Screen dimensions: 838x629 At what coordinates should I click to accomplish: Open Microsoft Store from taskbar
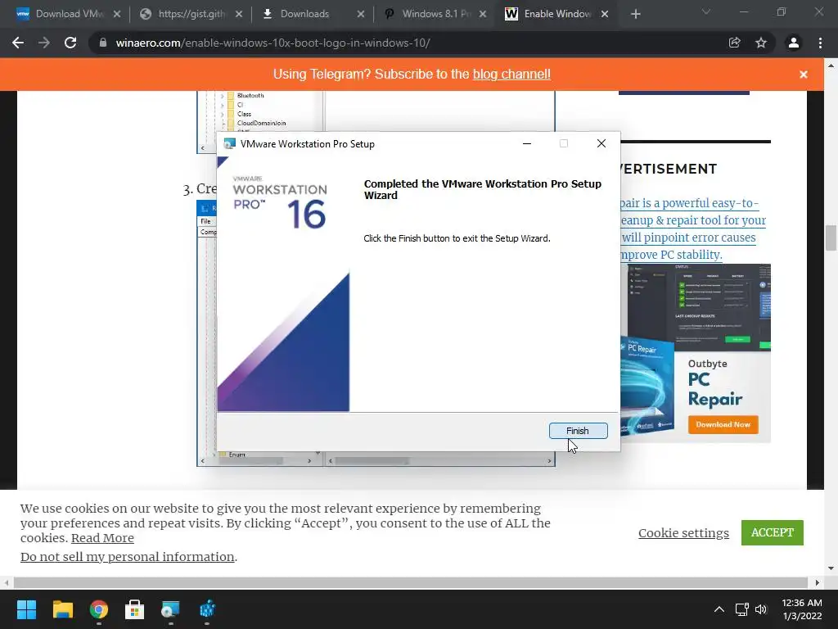135,609
